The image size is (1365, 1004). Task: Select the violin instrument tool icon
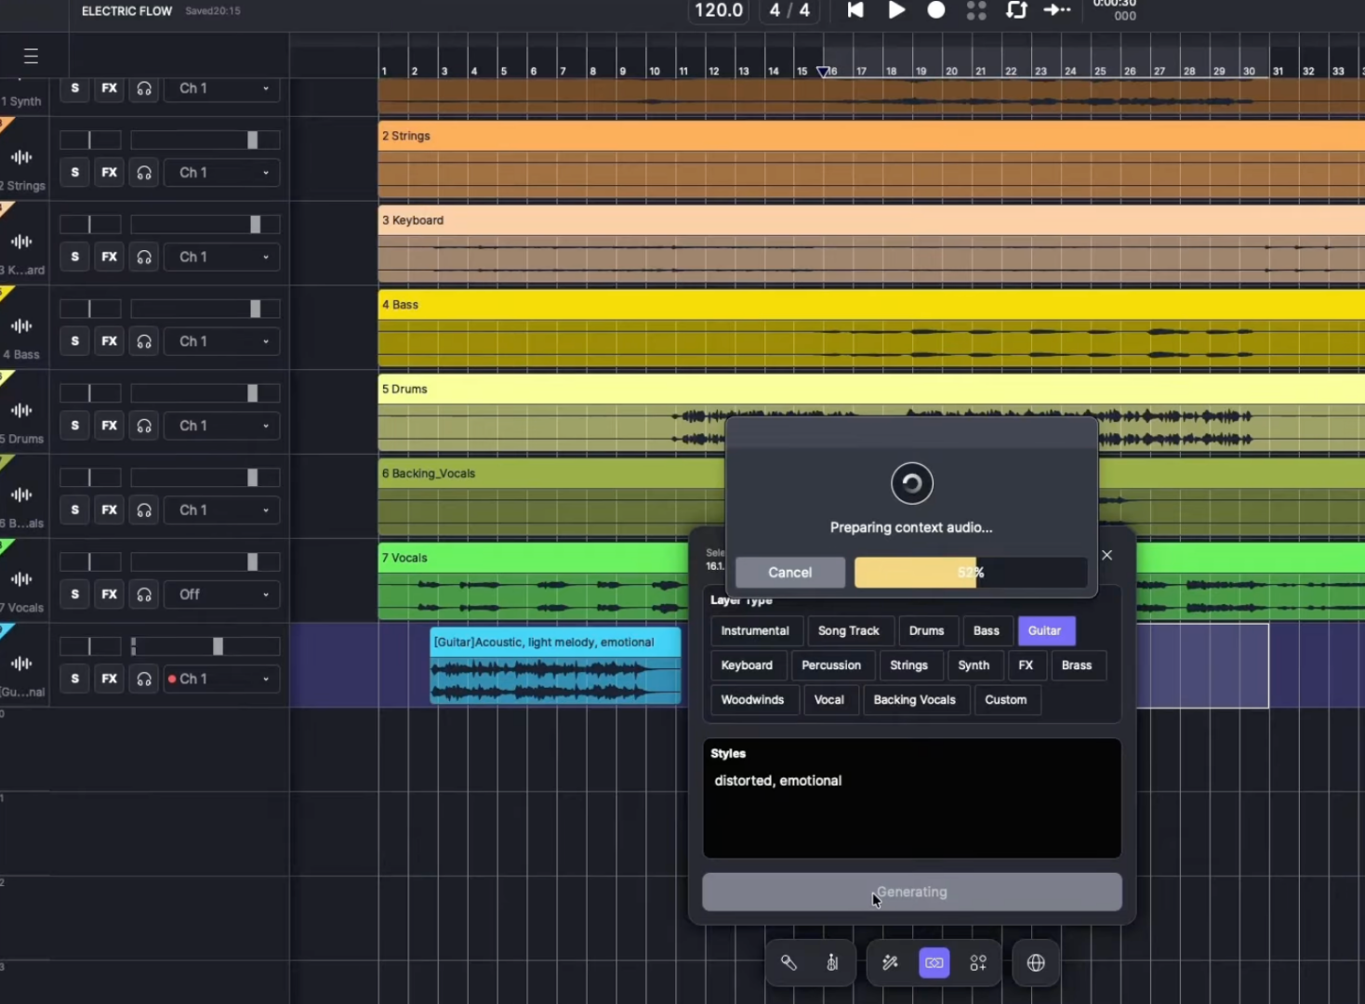coord(832,963)
